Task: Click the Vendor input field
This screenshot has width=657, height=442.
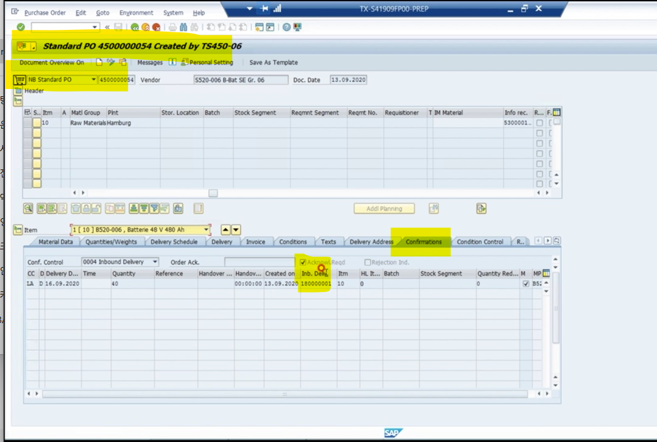Action: (x=241, y=80)
